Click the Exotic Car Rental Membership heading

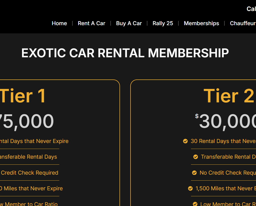pyautogui.click(x=125, y=53)
